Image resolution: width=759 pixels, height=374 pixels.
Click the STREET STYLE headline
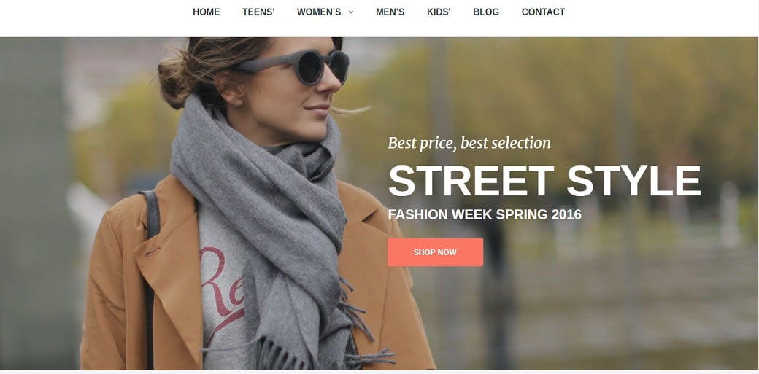tap(544, 181)
